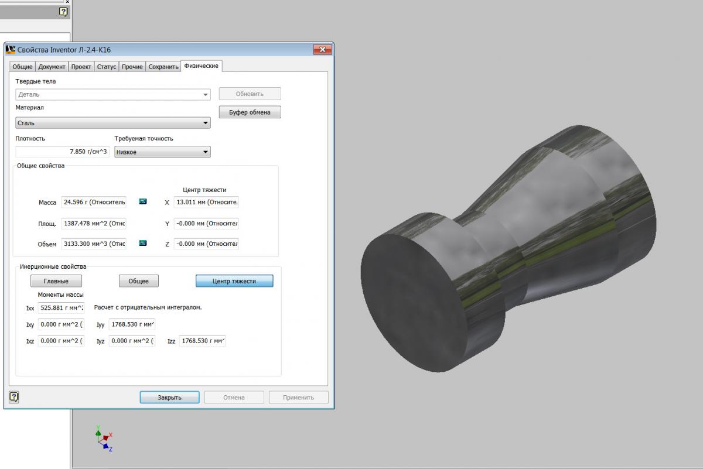Click the XYZ axis triad indicator
The width and height of the screenshot is (703, 469).
pos(104,438)
